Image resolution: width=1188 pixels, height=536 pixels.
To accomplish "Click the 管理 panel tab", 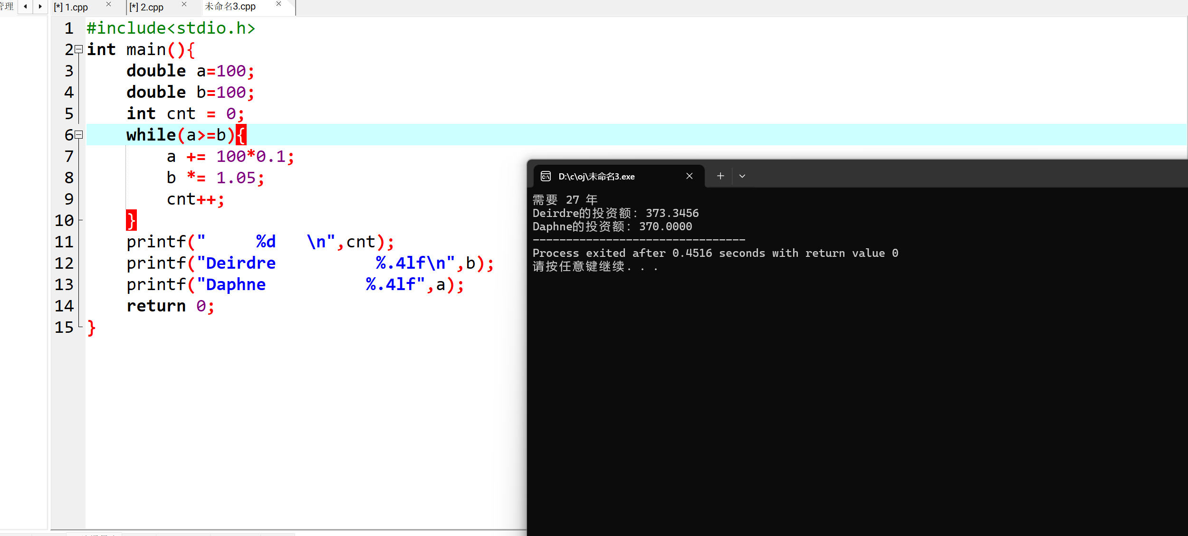I will (7, 7).
